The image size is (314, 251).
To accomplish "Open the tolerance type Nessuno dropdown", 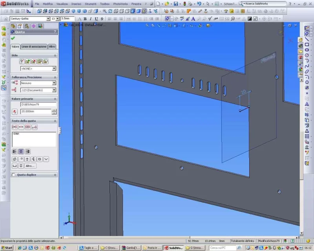I will point(54,83).
